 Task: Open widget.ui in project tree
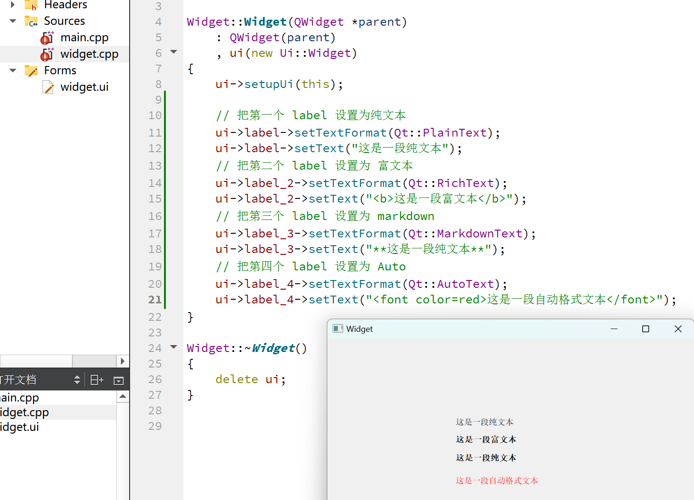(x=84, y=87)
